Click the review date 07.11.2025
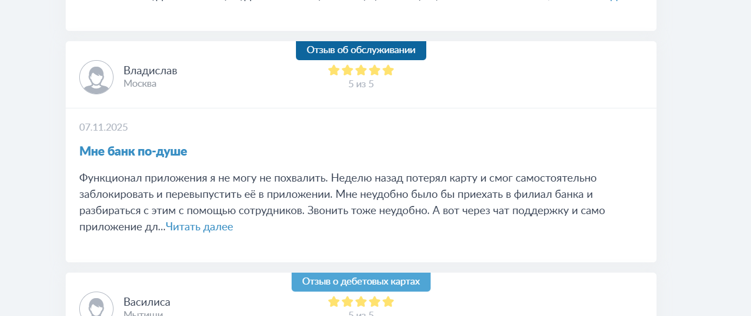Image resolution: width=751 pixels, height=316 pixels. tap(104, 127)
